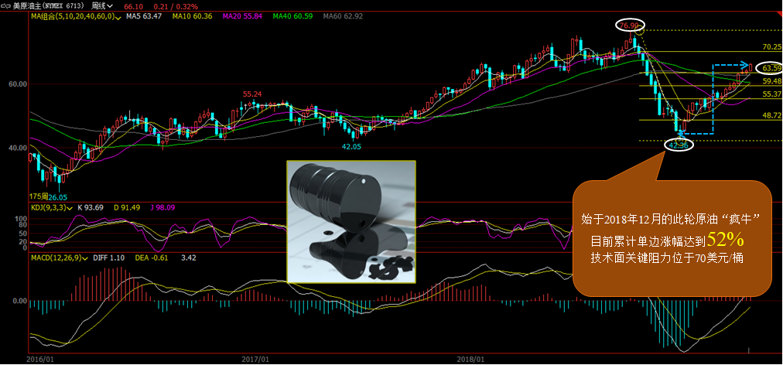
Task: Open the KDJ(9,3,3) indicator dropdown
Action: pos(71,208)
